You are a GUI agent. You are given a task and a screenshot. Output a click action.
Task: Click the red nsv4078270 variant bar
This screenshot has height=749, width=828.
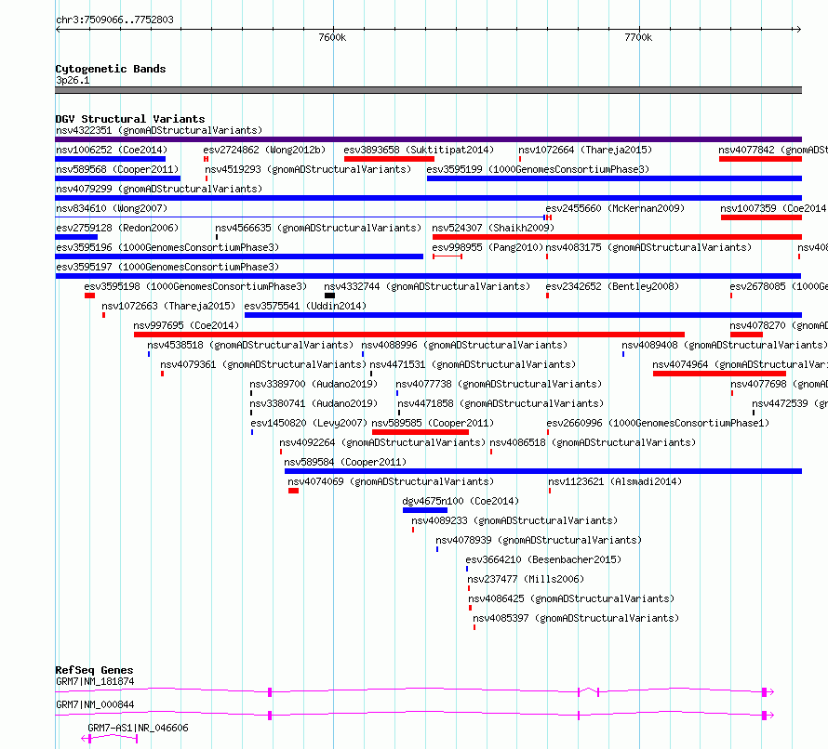(x=746, y=335)
